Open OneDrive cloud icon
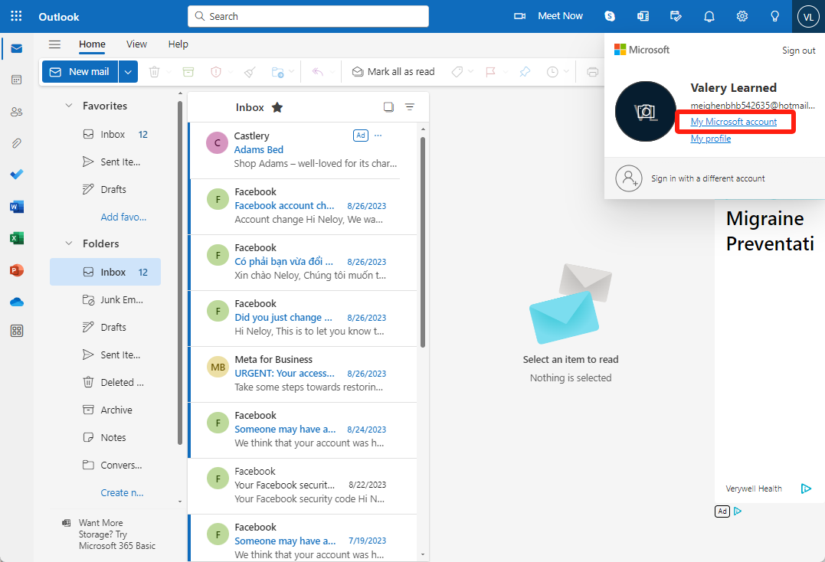Image resolution: width=825 pixels, height=562 pixels. pyautogui.click(x=16, y=302)
